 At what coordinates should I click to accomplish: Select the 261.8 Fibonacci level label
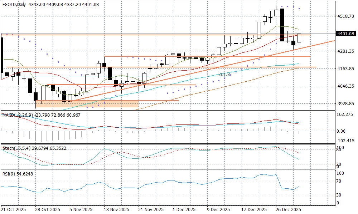click(224, 75)
